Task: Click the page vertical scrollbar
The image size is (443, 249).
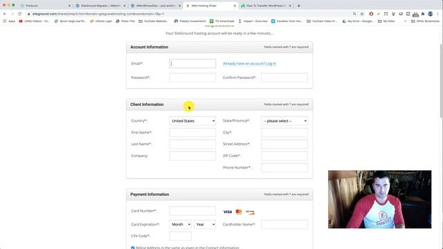Action: point(442,81)
